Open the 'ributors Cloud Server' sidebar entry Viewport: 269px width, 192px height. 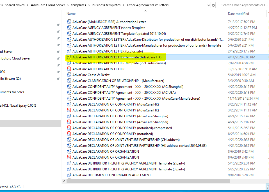(15, 58)
